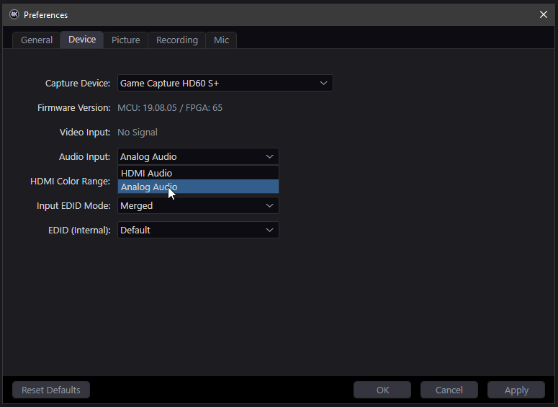Switch to the General tab
Screen dimensions: 558x407
[x=37, y=40]
